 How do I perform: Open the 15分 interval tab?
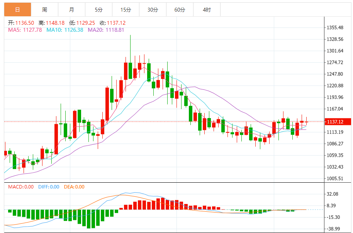(126, 10)
